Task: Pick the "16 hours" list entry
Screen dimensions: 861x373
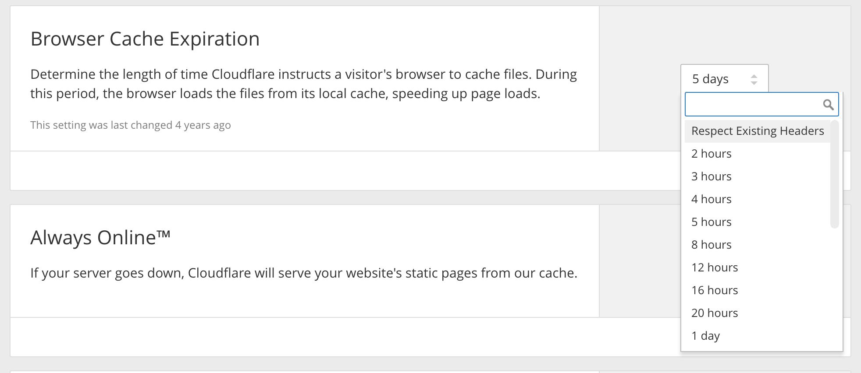Action: coord(715,290)
